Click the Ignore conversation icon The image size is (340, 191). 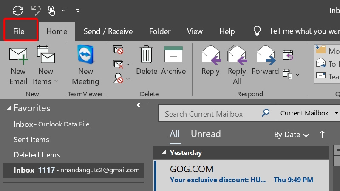tap(118, 50)
